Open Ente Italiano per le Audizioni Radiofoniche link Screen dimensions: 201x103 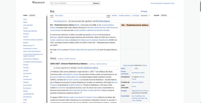point(93,40)
